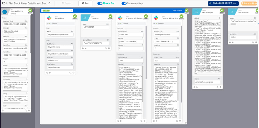Viewport: 259px width, 128px height.
Task: Click the Relative URL field containing /users.info
Action: (131, 35)
